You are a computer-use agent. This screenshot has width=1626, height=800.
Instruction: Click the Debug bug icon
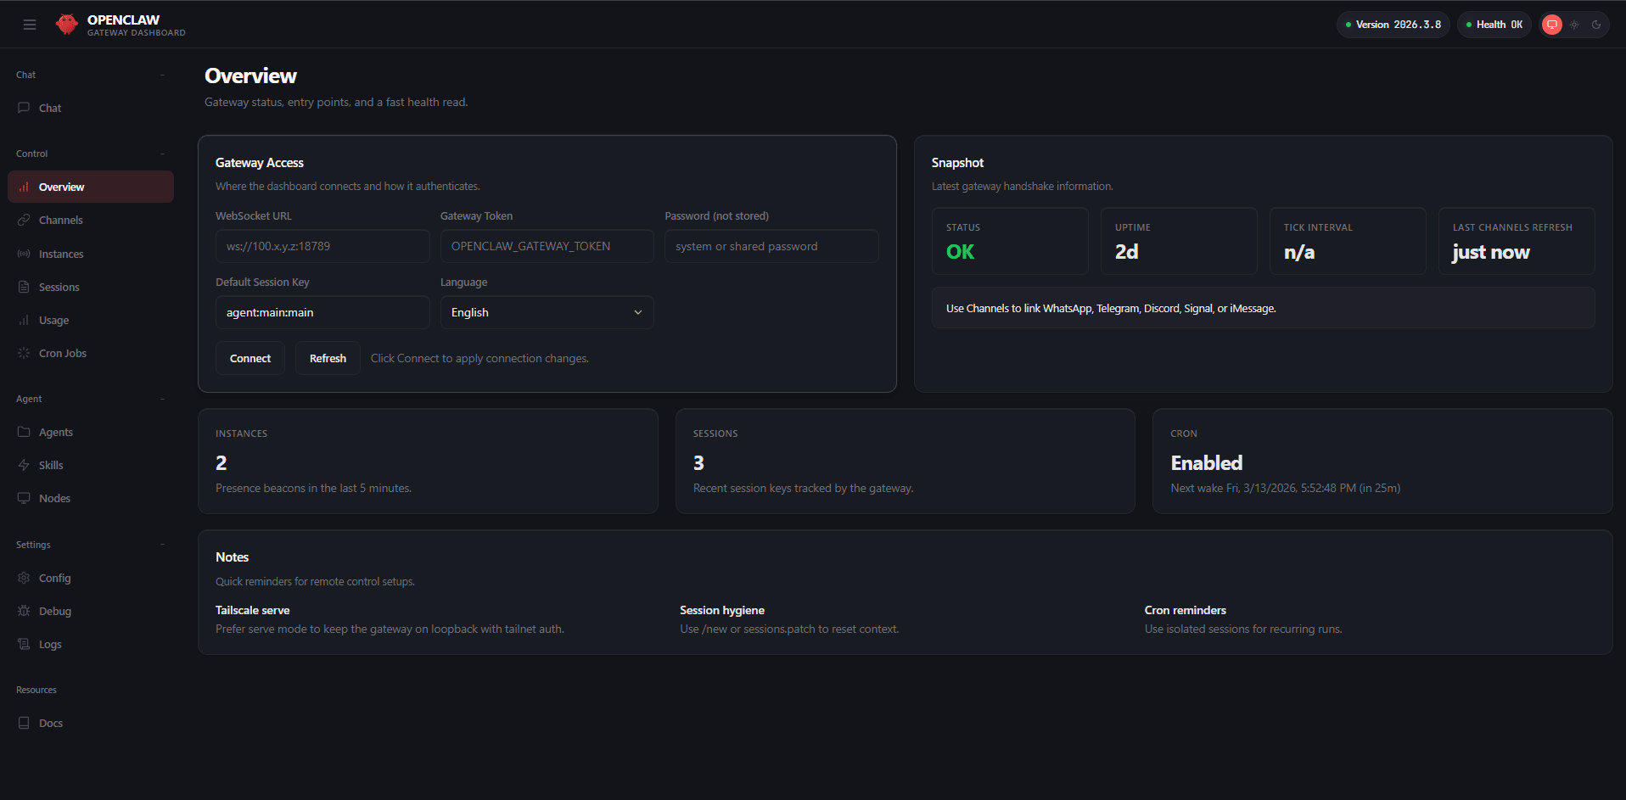pyautogui.click(x=24, y=611)
